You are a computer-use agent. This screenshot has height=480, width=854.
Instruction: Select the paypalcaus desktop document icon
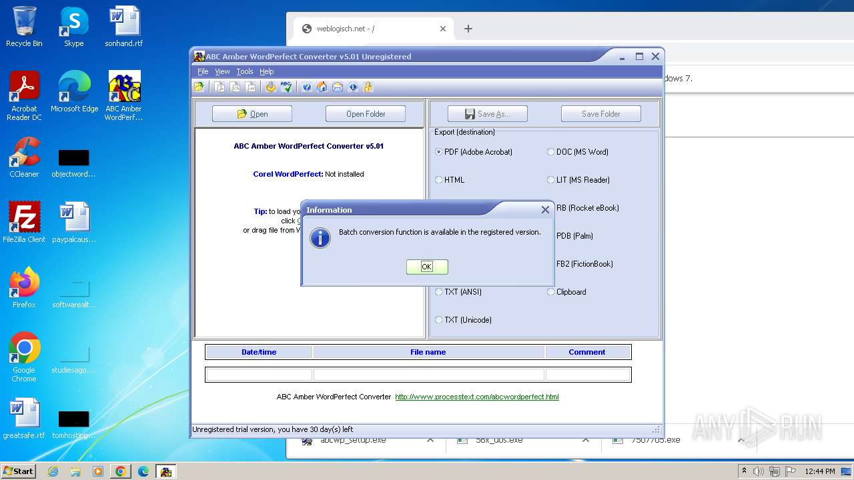pyautogui.click(x=74, y=223)
